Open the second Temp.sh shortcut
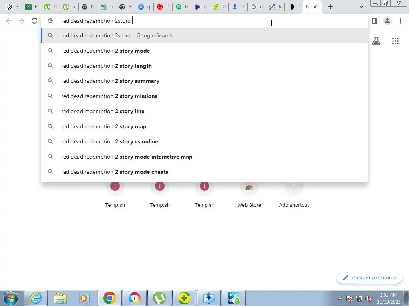The height and width of the screenshot is (306, 409). [x=160, y=195]
